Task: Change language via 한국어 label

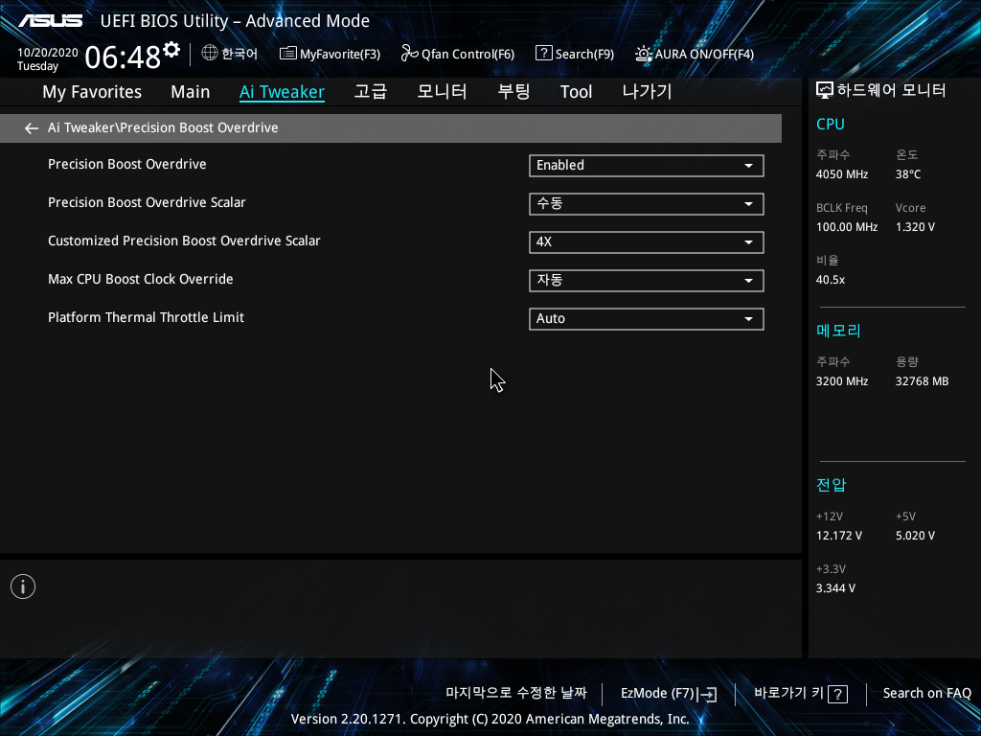Action: pos(240,54)
